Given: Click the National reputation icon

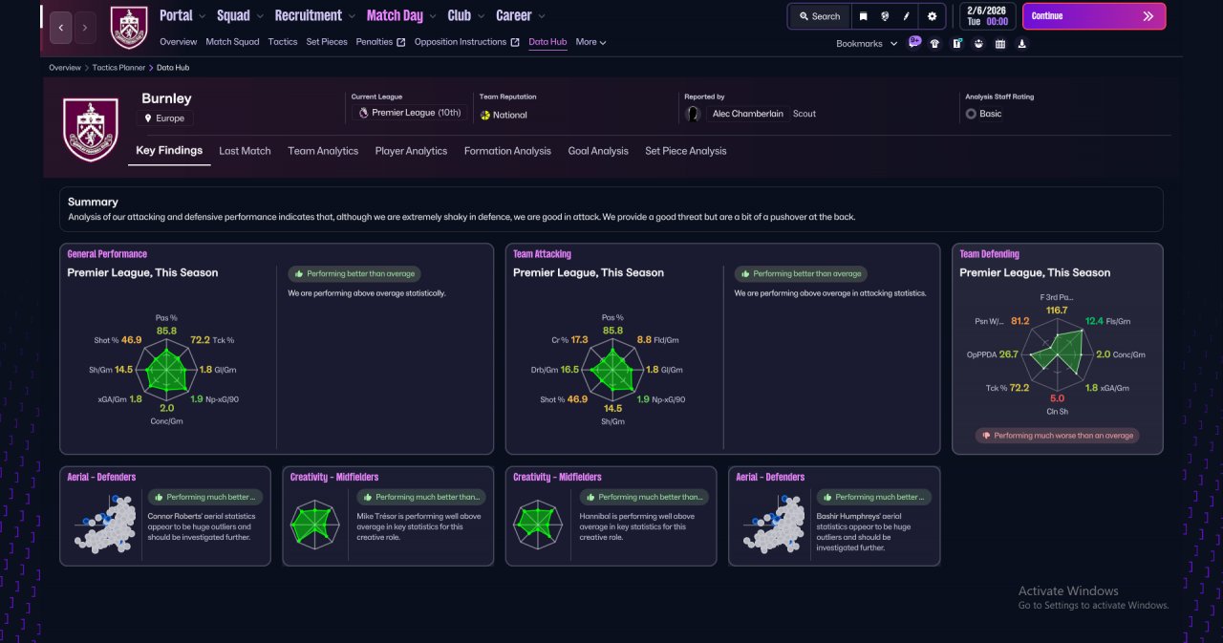Looking at the screenshot, I should pos(485,115).
